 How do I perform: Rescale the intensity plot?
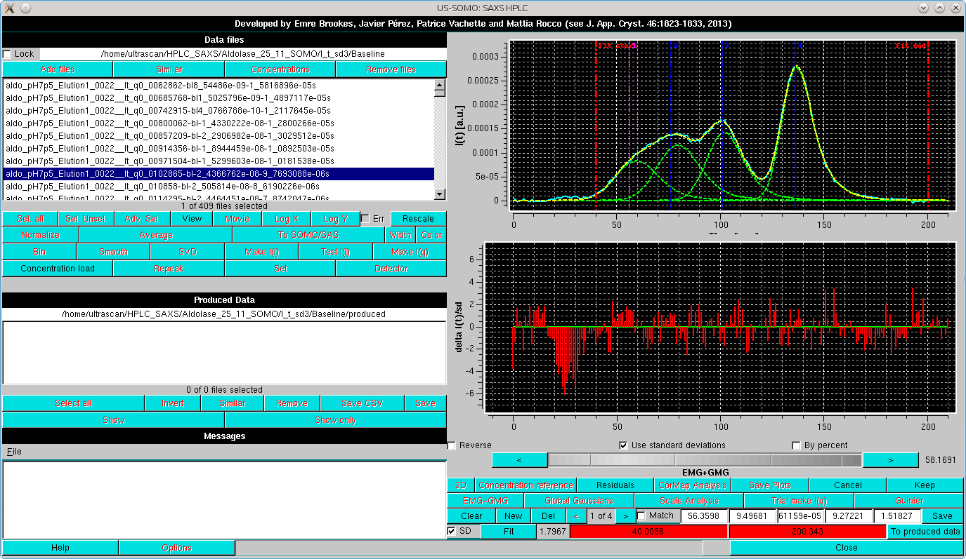tap(418, 218)
